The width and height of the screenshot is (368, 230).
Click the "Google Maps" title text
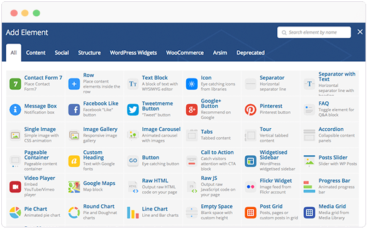tap(99, 183)
